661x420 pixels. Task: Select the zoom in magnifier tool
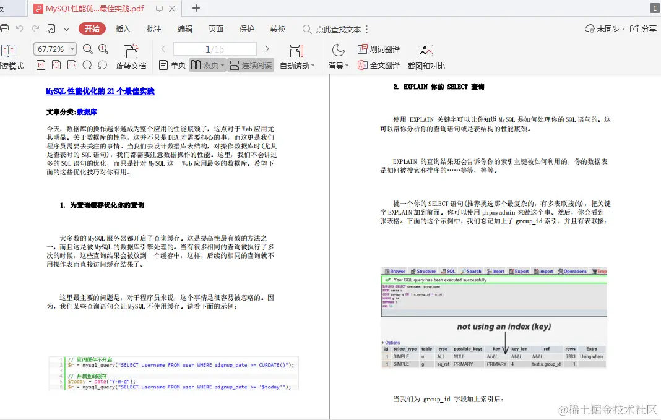tap(103, 49)
